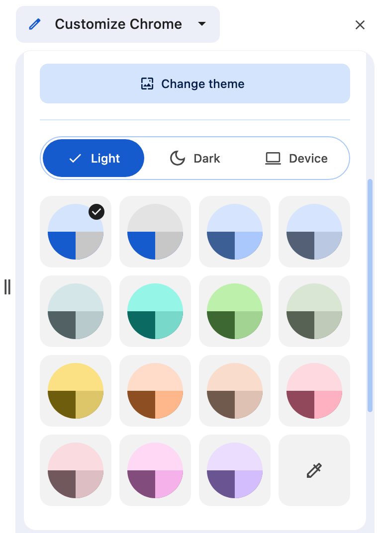Choose the purple violet color swatch
The width and height of the screenshot is (377, 533).
[x=235, y=470]
